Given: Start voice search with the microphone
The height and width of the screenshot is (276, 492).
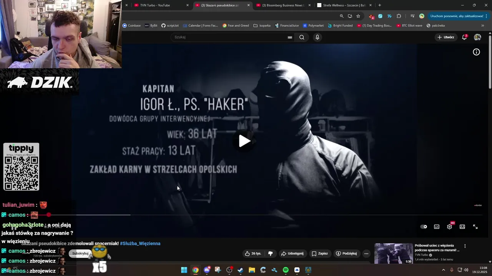Looking at the screenshot, I should tap(317, 37).
